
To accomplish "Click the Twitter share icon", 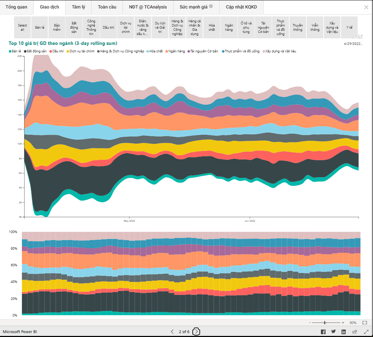I will 333,332.
